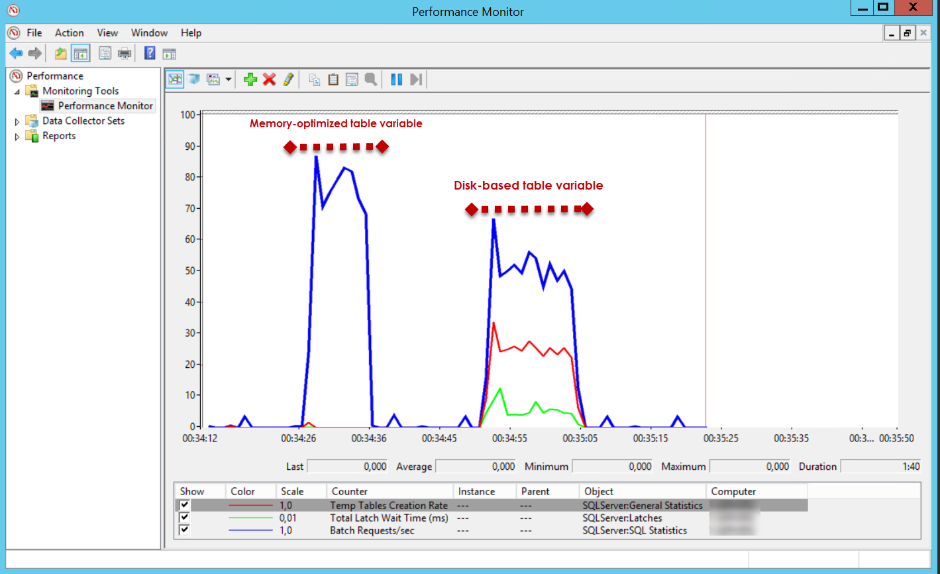Screen dimensions: 940x574
Task: Open graph Properties icon in graph toolbar
Action: tap(352, 80)
